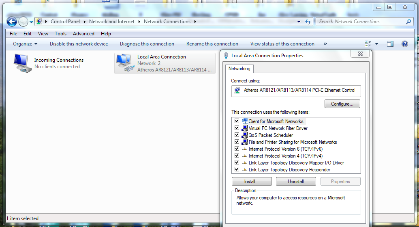The image size is (419, 227).
Task: Click the Back navigation arrow button
Action: pos(12,22)
